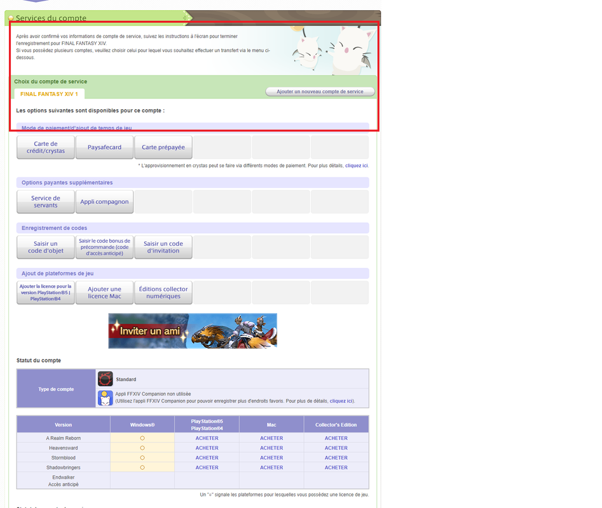Image resolution: width=602 pixels, height=508 pixels.
Task: Click the Statut du compte heading
Action: pyautogui.click(x=39, y=361)
